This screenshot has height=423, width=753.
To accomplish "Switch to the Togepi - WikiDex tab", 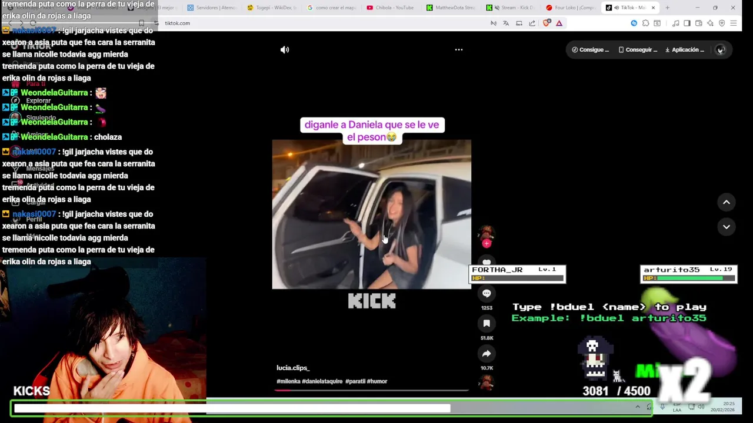I will coord(271,8).
